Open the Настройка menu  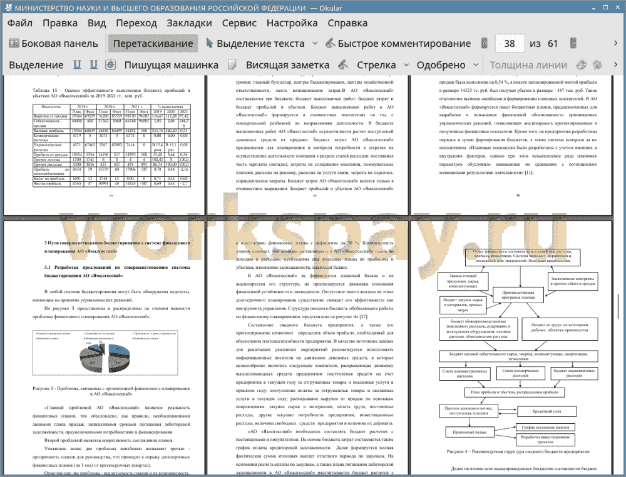coord(292,23)
